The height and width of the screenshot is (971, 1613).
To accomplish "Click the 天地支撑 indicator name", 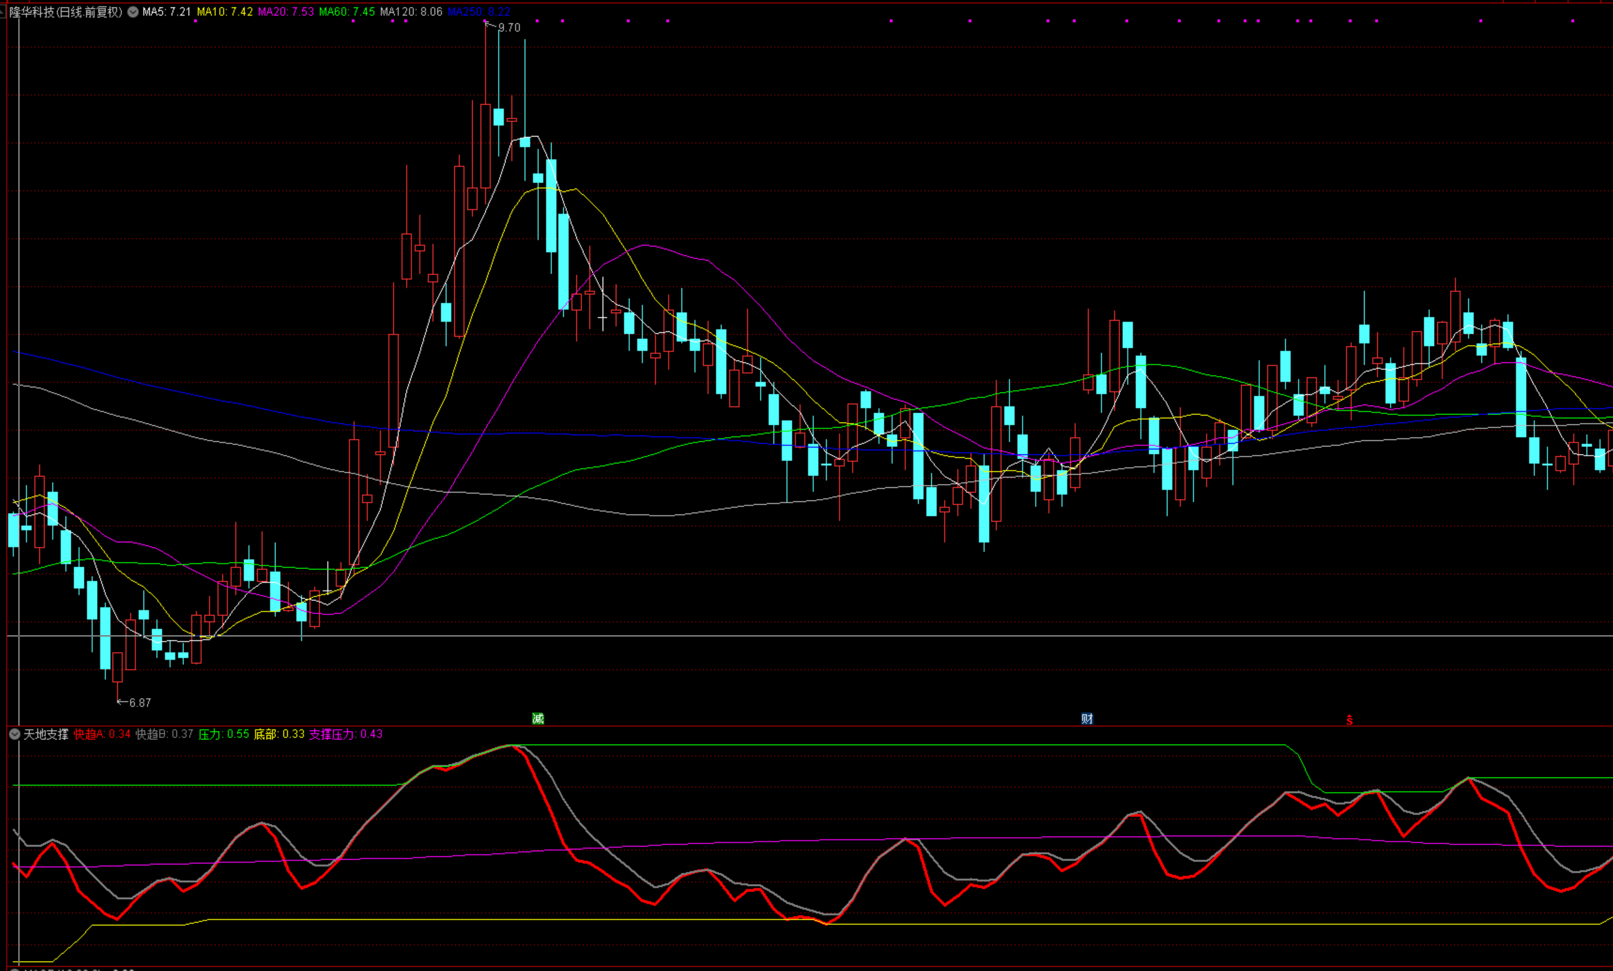I will pyautogui.click(x=46, y=734).
